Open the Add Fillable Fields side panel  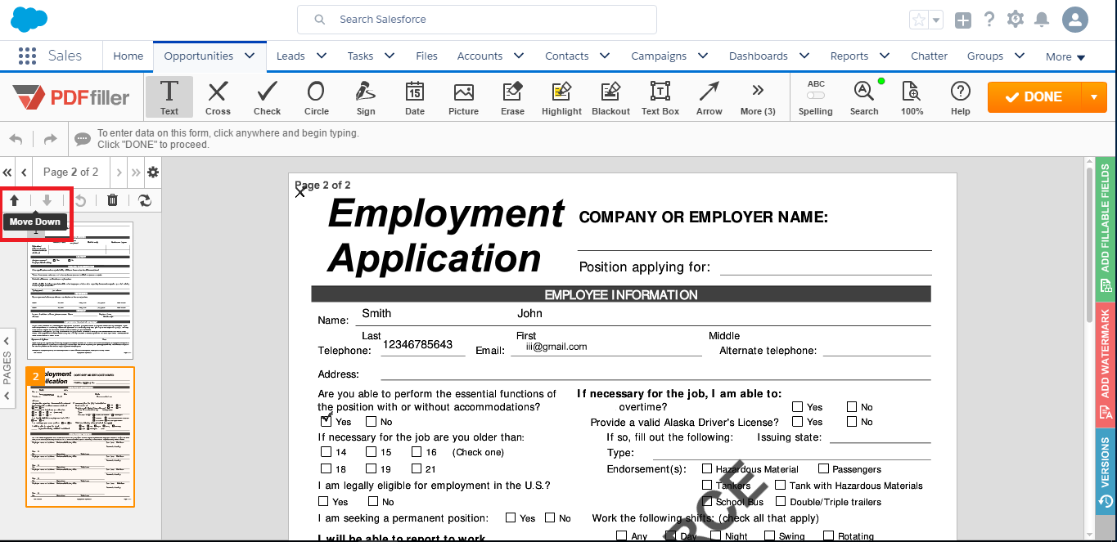coord(1106,228)
